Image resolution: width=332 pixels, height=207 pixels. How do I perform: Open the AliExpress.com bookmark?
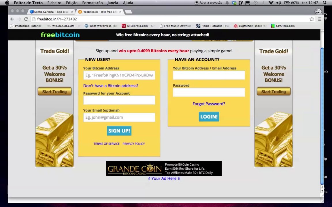click(x=138, y=26)
